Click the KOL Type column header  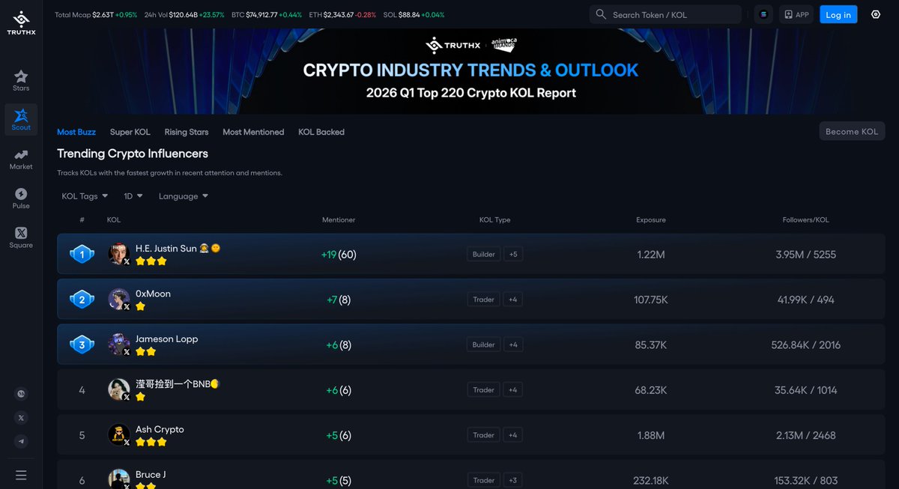494,220
